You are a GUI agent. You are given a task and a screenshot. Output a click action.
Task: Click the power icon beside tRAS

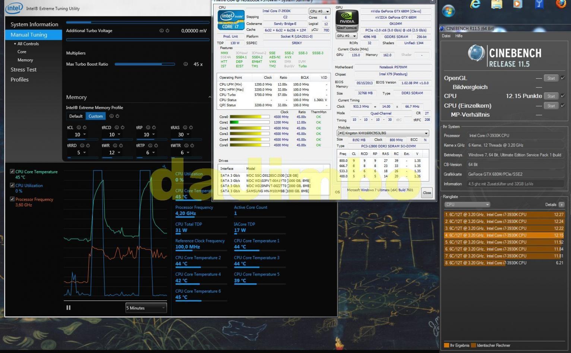[191, 127]
